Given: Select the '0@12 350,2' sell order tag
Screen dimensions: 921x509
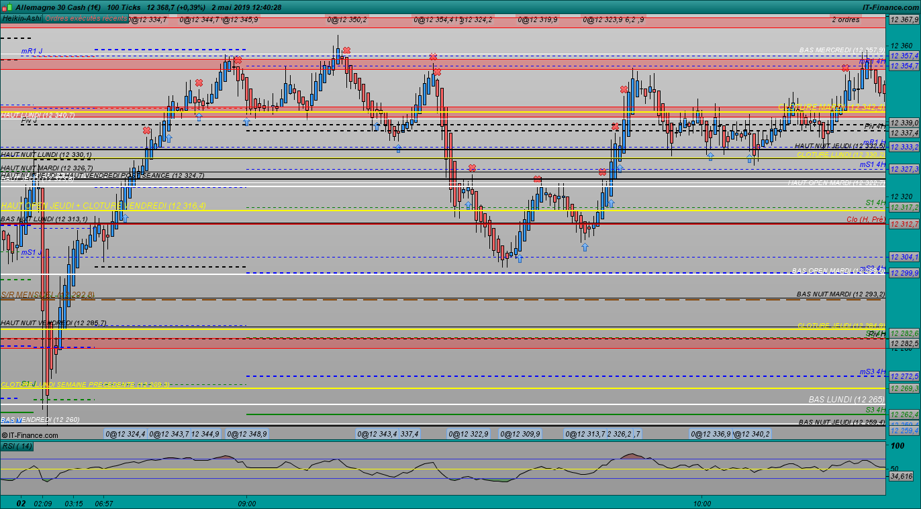Looking at the screenshot, I should [x=347, y=20].
